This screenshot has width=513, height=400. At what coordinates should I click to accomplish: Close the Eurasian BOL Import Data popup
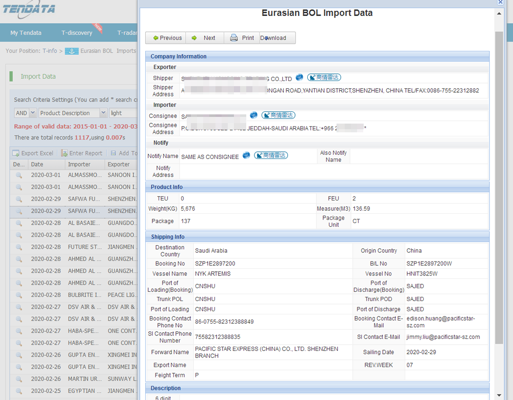500,3
